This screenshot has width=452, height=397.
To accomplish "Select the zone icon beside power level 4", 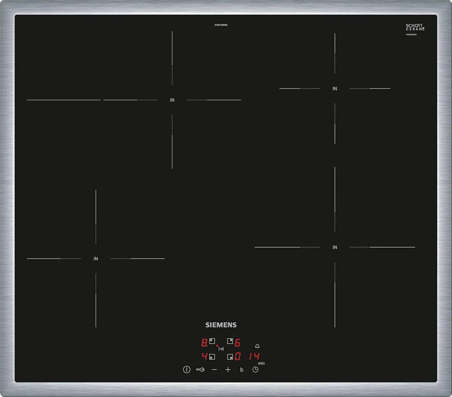I will pyautogui.click(x=212, y=357).
